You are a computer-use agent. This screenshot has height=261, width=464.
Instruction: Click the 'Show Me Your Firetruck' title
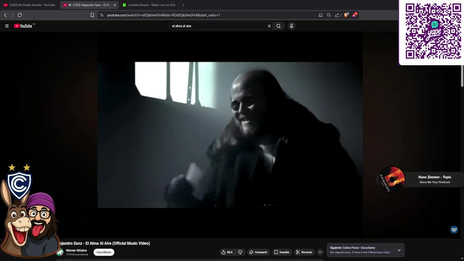click(x=435, y=182)
